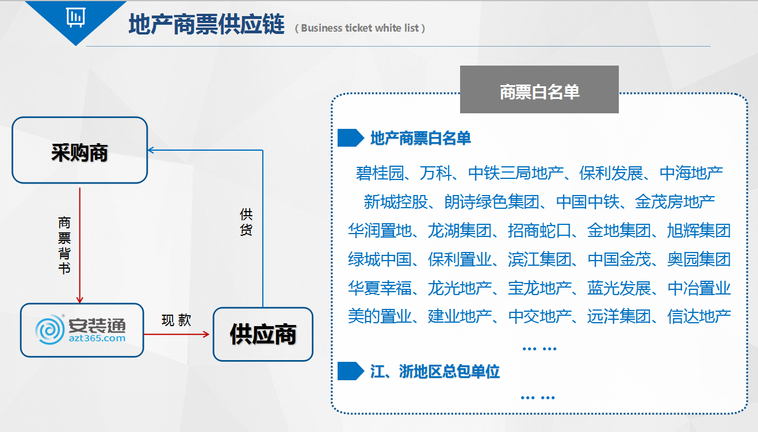
Task: Click 绿城中国 in the list
Action: click(380, 259)
